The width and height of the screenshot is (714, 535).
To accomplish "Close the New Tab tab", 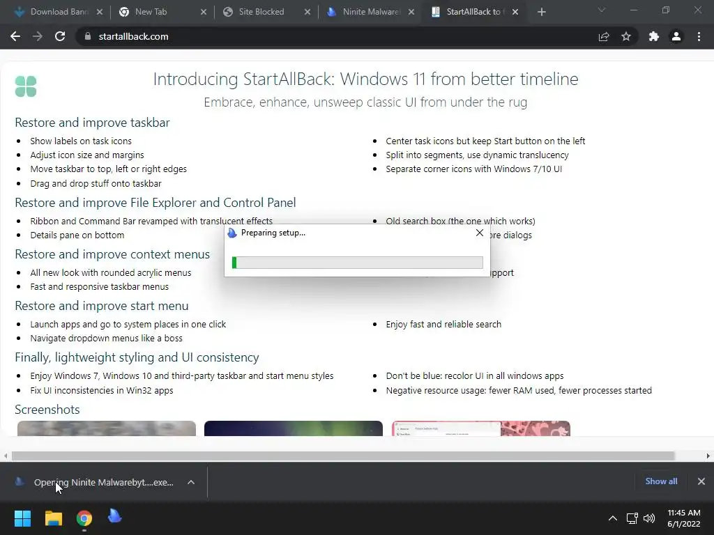I will pyautogui.click(x=204, y=12).
